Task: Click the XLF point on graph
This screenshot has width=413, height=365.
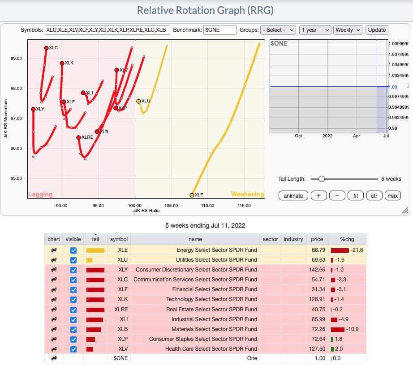Action: click(64, 102)
